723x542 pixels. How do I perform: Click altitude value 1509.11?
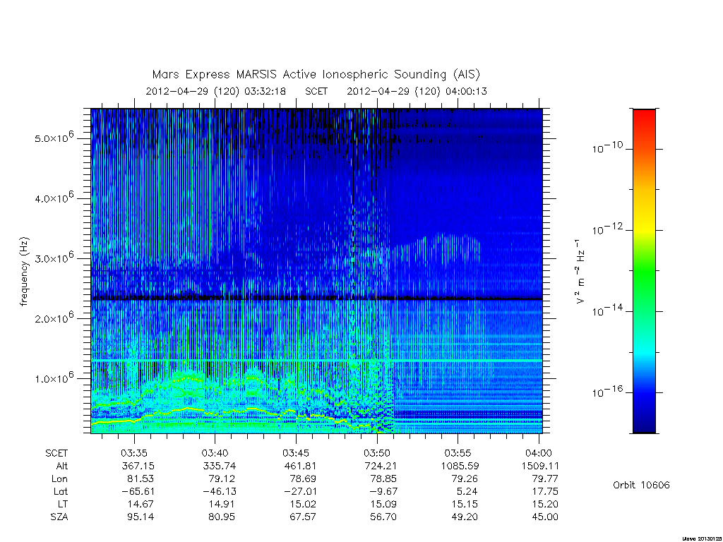(x=540, y=466)
